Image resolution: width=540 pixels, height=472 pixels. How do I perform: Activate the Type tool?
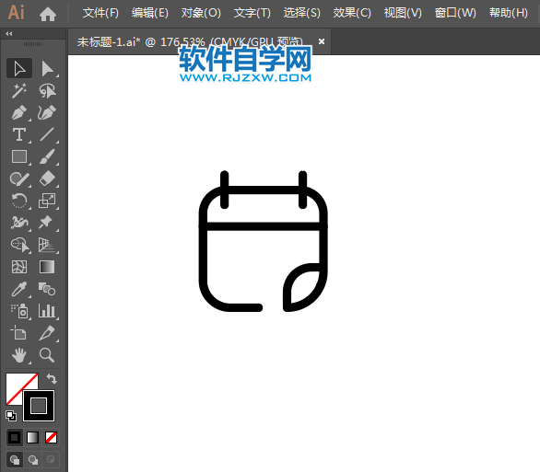(19, 134)
